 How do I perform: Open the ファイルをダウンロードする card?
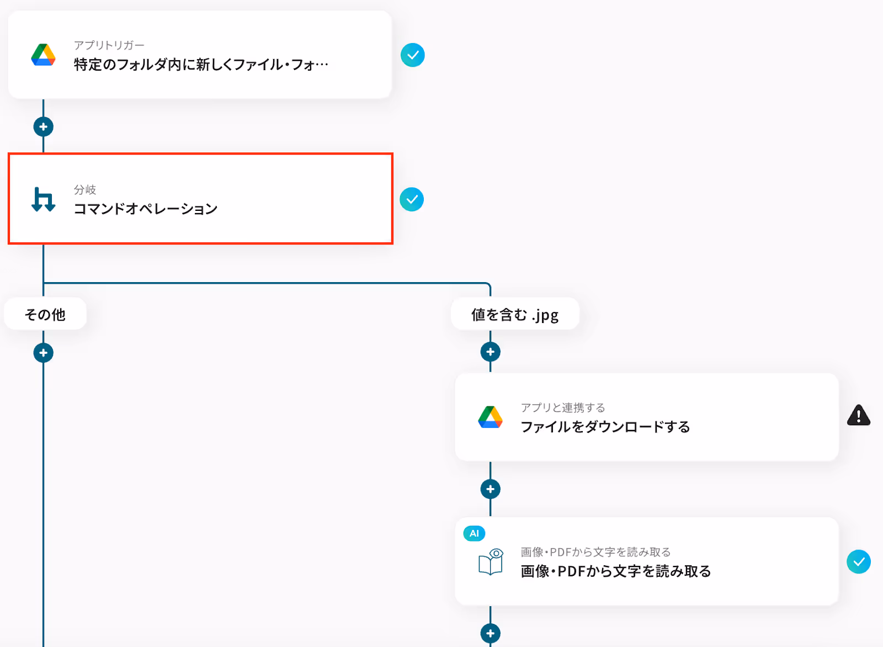pos(647,417)
